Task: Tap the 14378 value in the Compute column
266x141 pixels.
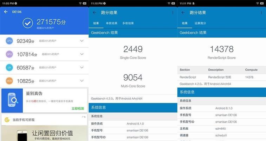Action: (249, 77)
